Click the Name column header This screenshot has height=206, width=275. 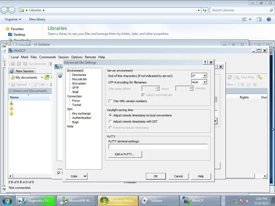[28, 97]
